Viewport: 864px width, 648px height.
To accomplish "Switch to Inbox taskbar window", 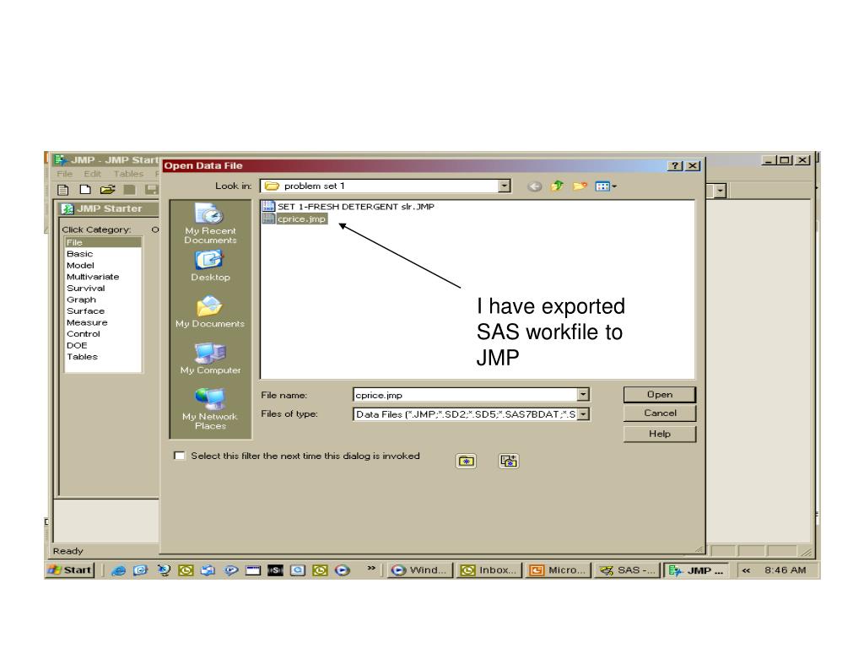I will [x=489, y=570].
